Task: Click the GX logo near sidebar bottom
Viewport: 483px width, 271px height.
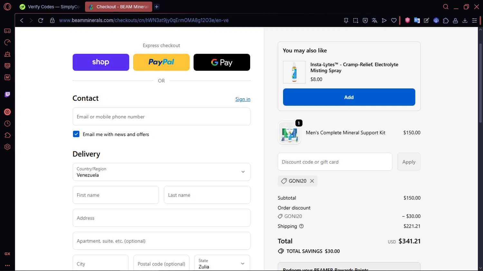Action: (7, 254)
